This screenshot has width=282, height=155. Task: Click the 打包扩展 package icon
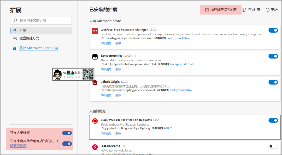(x=244, y=10)
